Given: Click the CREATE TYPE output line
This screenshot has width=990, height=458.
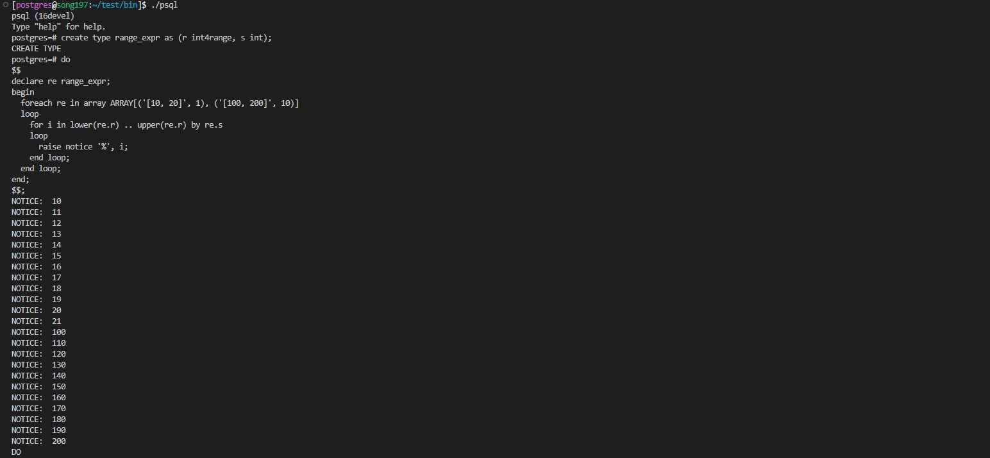Looking at the screenshot, I should [x=36, y=49].
